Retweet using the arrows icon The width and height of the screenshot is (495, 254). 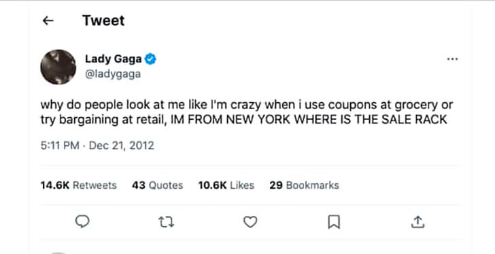[x=166, y=222]
